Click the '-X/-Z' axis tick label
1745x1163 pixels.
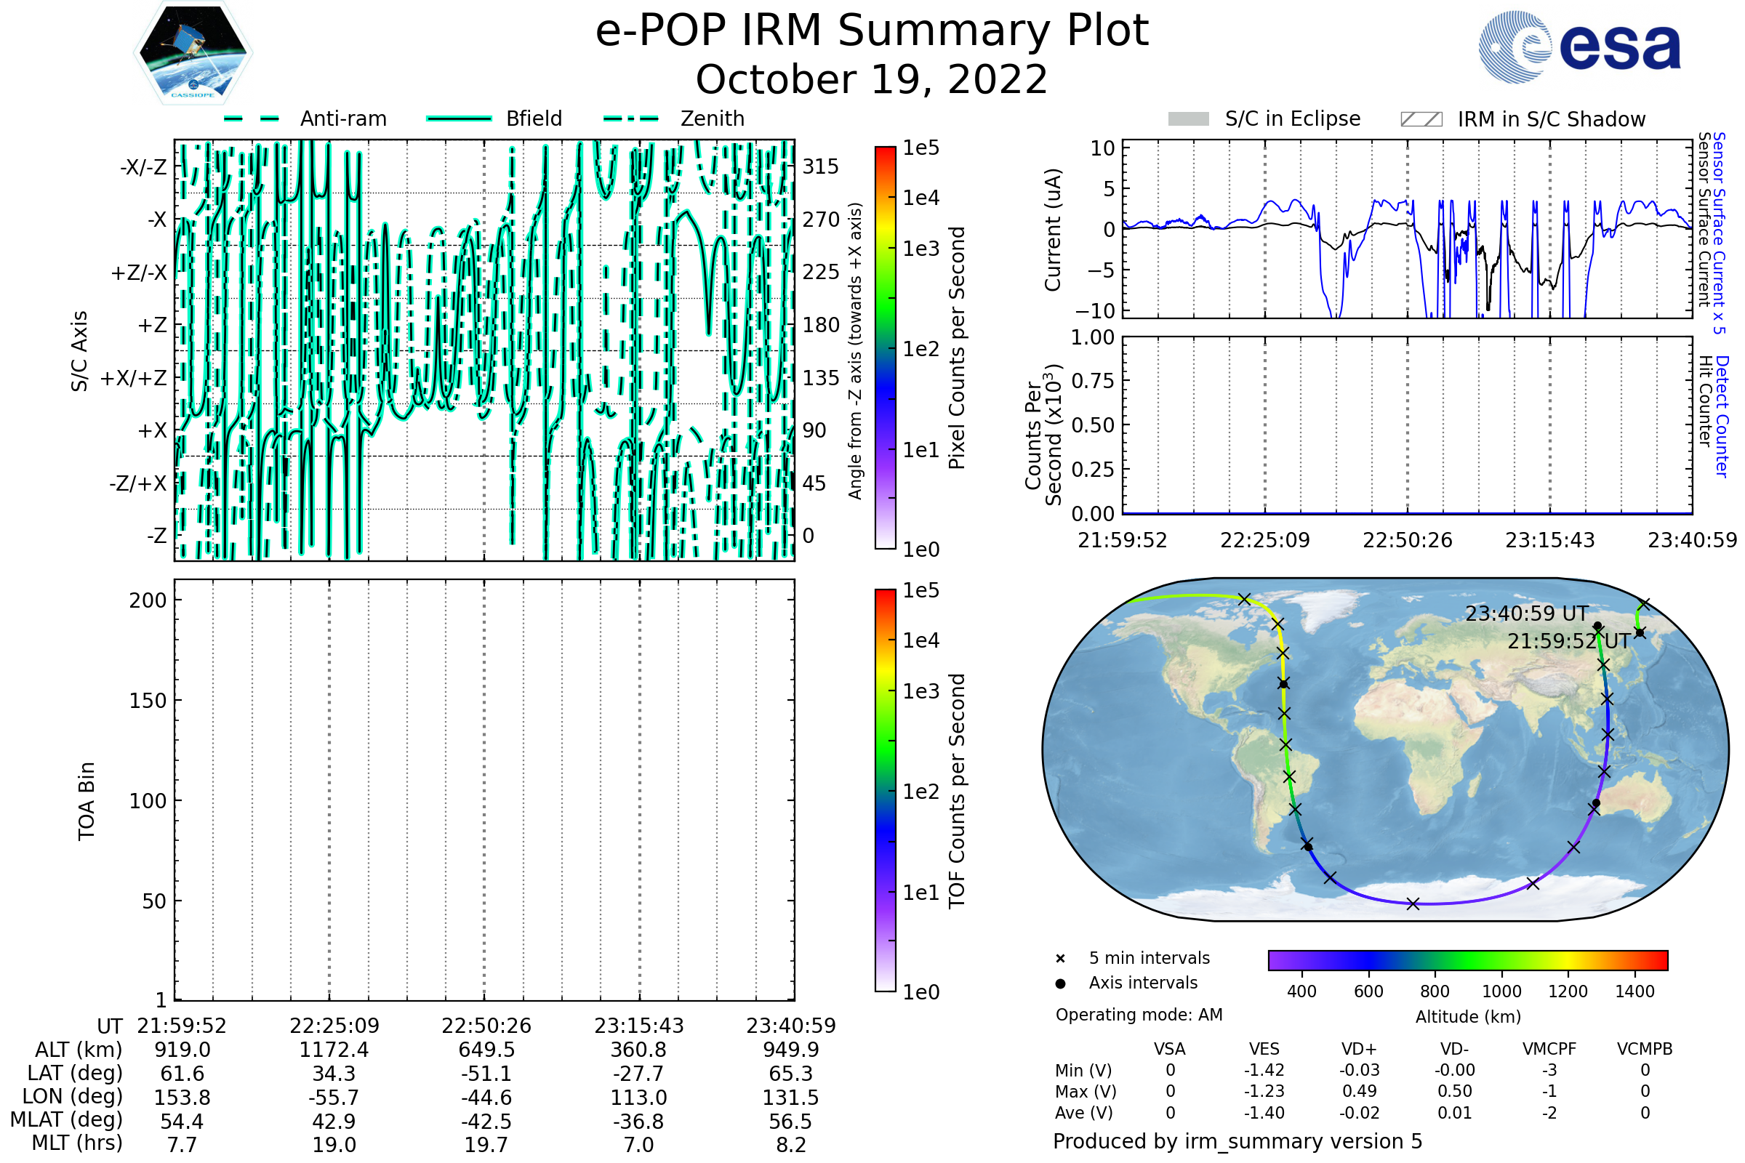click(x=143, y=167)
